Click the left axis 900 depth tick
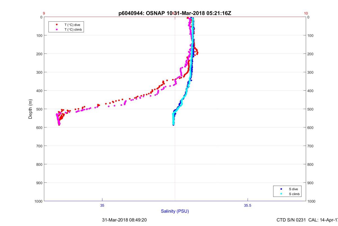 click(39, 183)
